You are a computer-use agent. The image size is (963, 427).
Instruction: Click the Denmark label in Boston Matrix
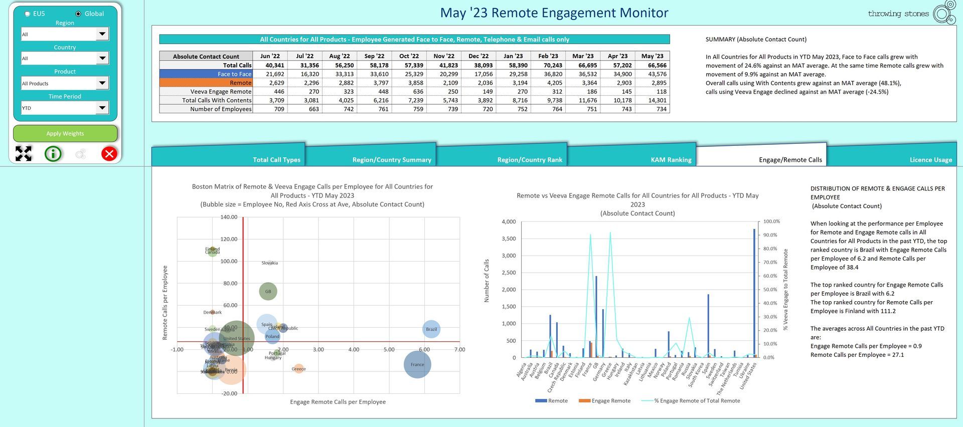[x=212, y=312]
